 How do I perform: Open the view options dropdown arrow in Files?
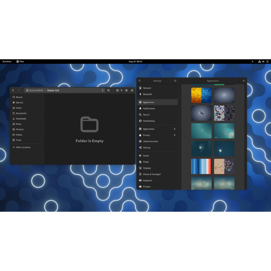pos(121,90)
